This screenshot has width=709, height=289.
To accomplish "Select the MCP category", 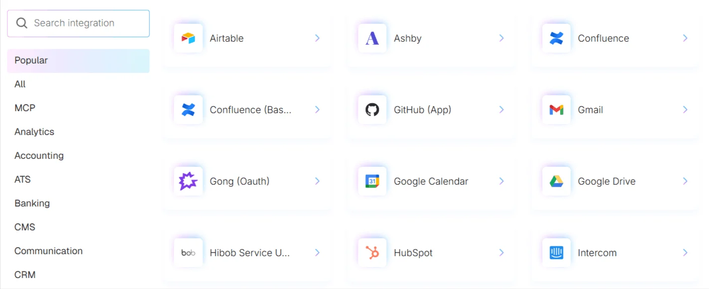I will pyautogui.click(x=78, y=108).
